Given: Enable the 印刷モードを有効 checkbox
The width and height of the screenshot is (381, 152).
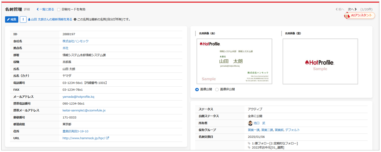Looking at the screenshot, I should (59, 10).
